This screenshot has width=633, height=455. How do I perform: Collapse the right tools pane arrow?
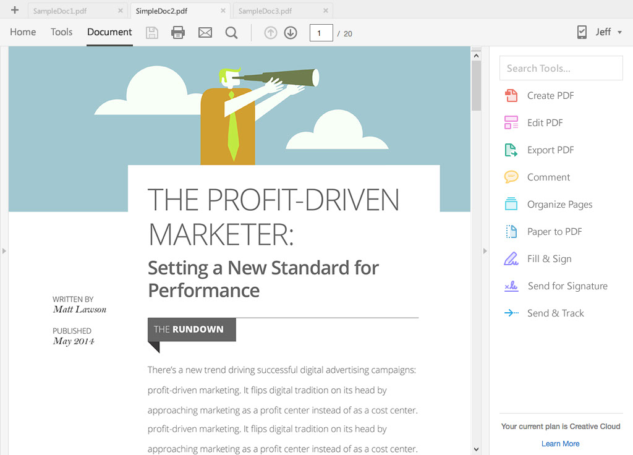485,250
